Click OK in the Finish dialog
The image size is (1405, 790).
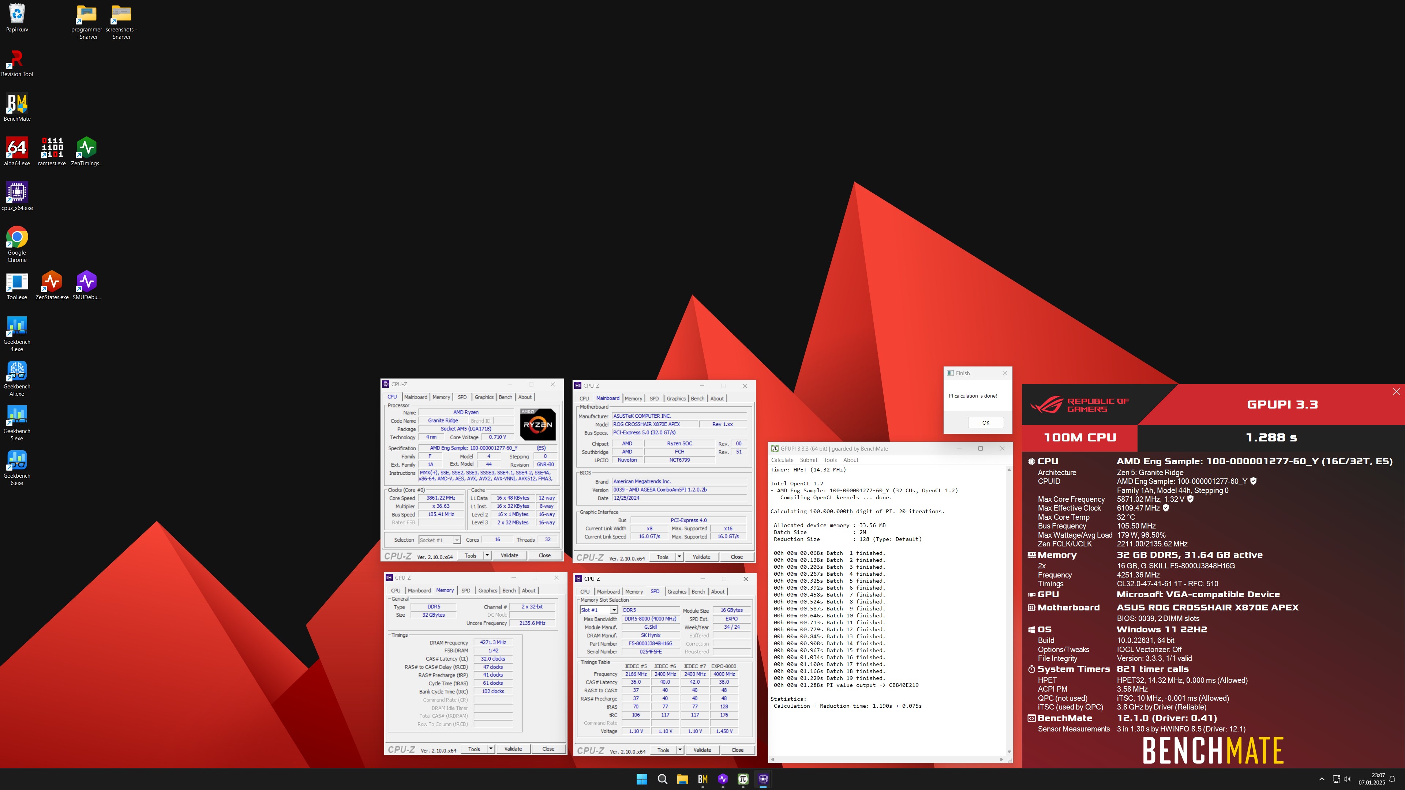(985, 422)
